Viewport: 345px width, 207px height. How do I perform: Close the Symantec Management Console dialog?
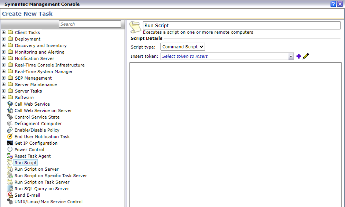pos(340,4)
